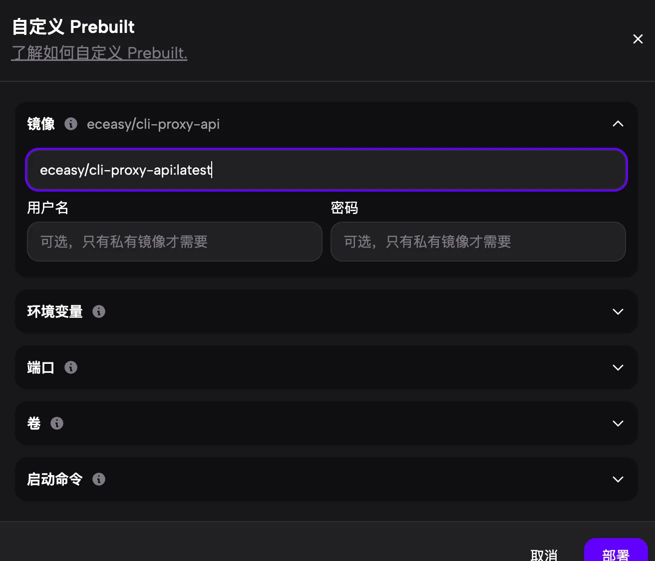Click the 启动命令 info icon
Viewport: 655px width, 561px height.
pos(99,479)
